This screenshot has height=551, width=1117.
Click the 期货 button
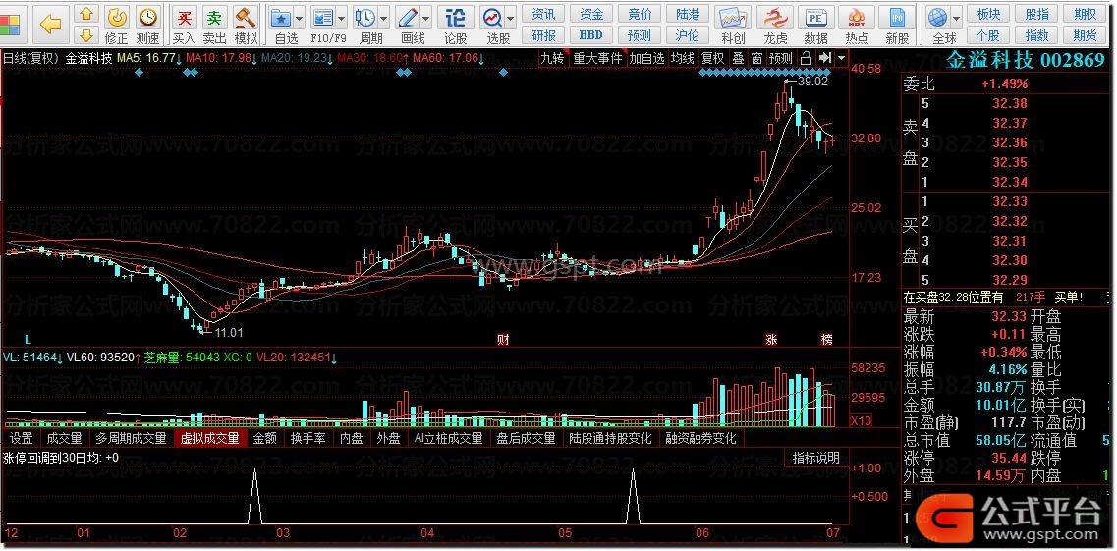click(1085, 35)
